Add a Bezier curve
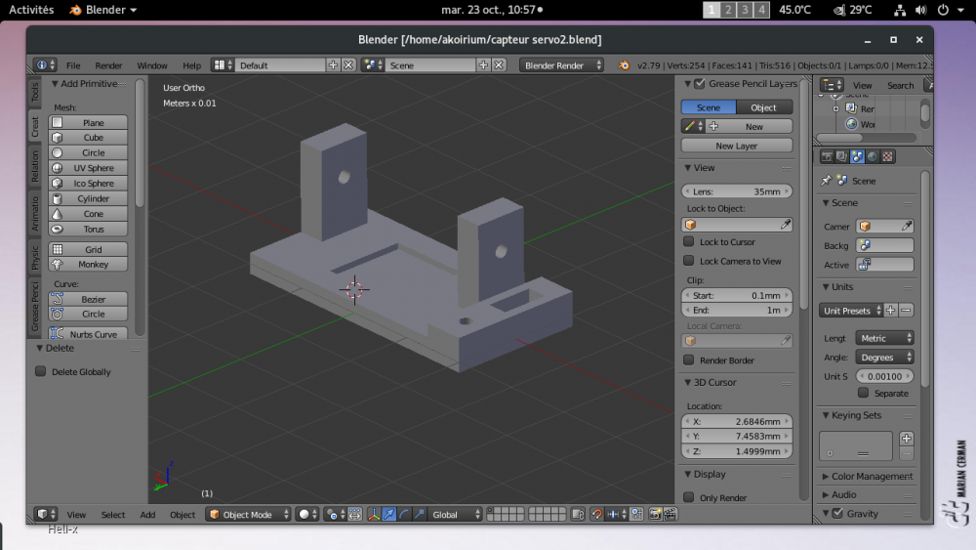The height and width of the screenshot is (550, 976). (x=88, y=300)
